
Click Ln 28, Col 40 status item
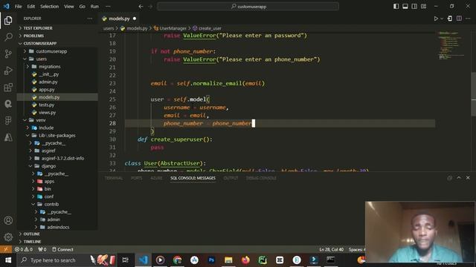(x=331, y=249)
